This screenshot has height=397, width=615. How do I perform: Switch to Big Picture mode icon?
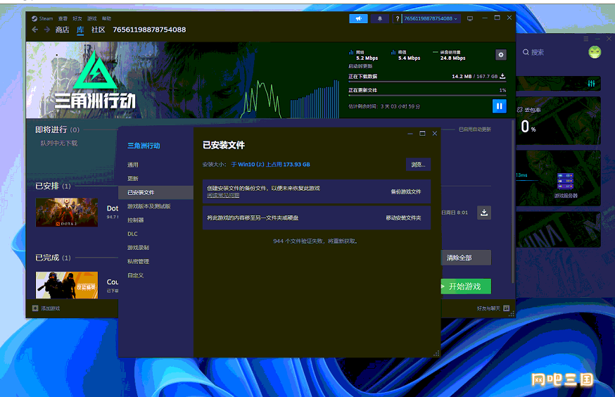(470, 18)
